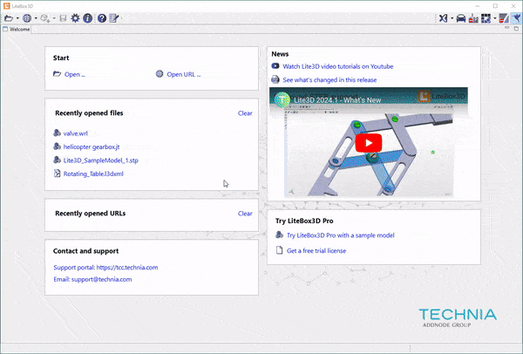The image size is (523, 354).
Task: Expand the dropdown beside the 3D cube icon
Action: [54, 18]
